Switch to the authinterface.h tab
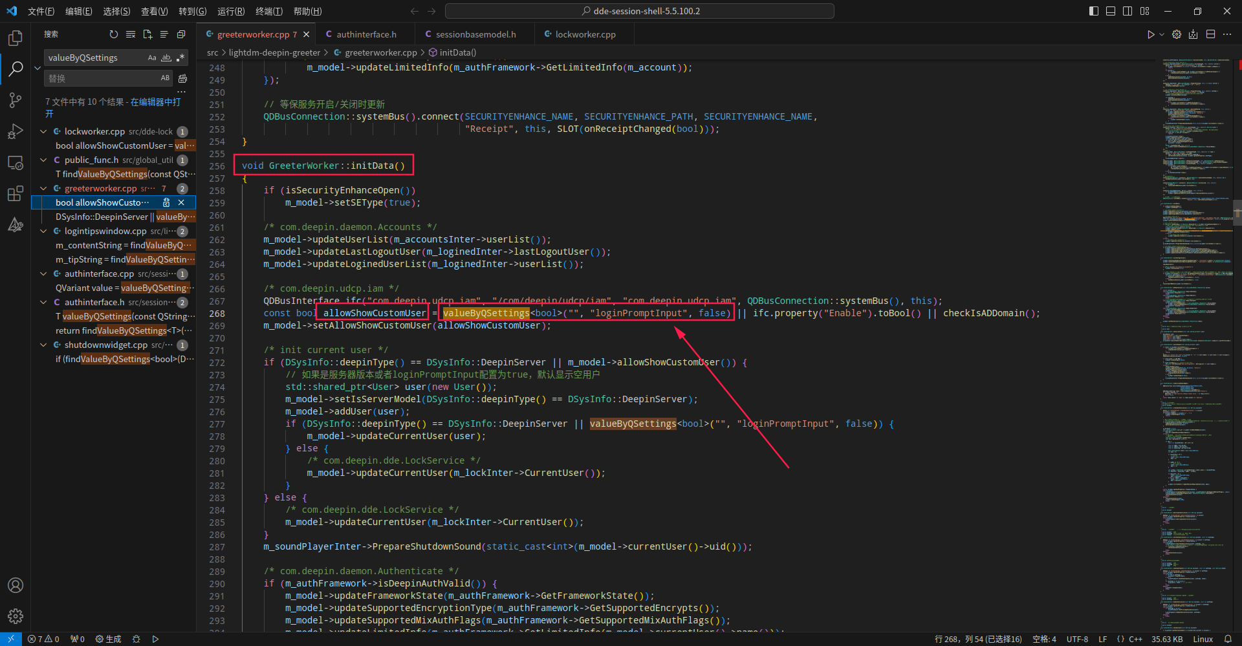1242x646 pixels. pyautogui.click(x=366, y=34)
